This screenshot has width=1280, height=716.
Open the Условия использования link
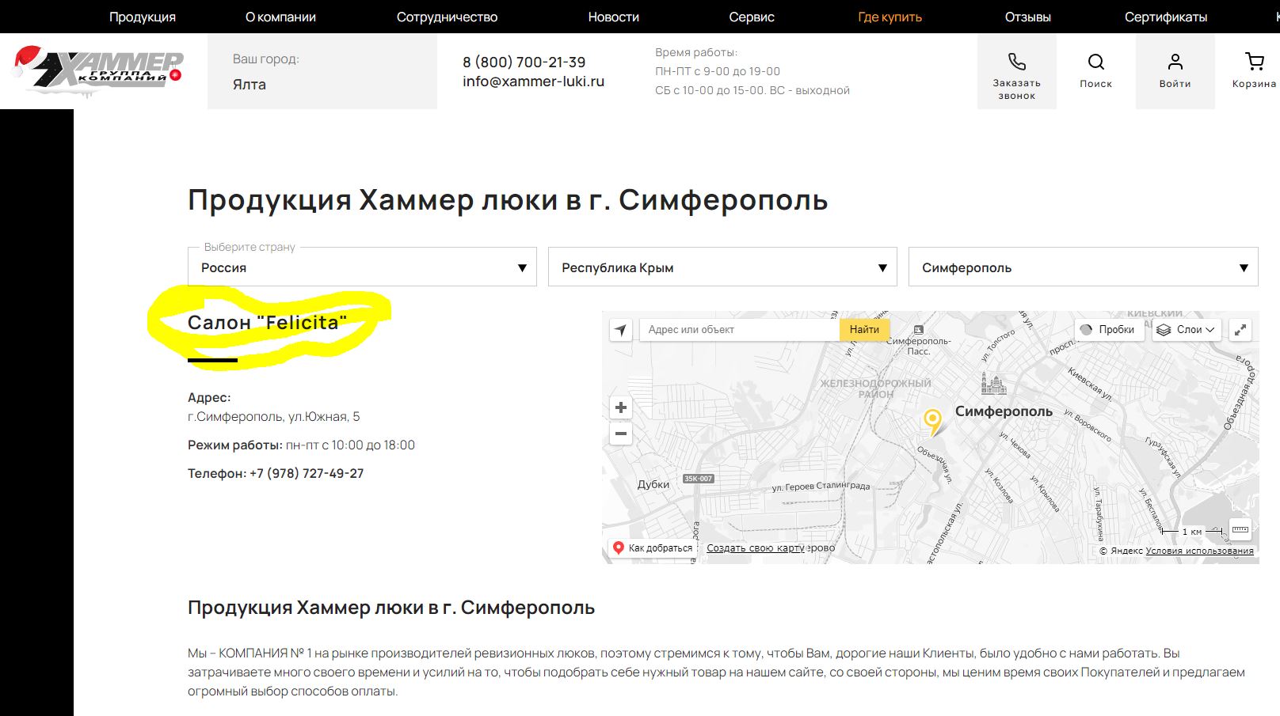click(x=1199, y=551)
